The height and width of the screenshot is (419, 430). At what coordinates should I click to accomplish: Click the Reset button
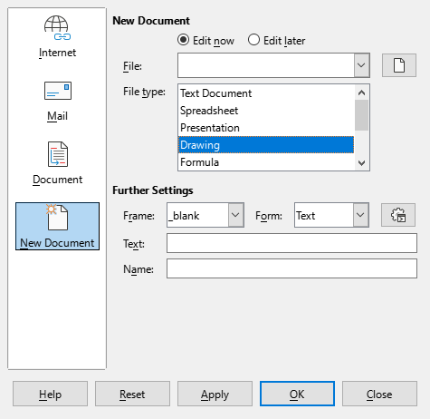coord(132,394)
